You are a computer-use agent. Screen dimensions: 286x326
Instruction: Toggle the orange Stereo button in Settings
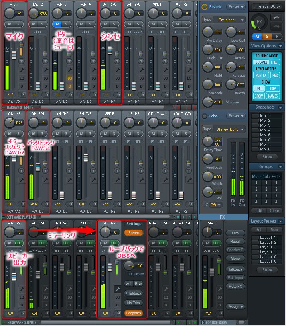coord(134,232)
